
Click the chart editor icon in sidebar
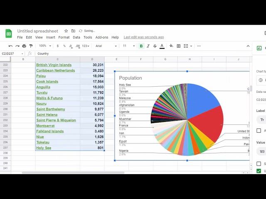coord(259,48)
